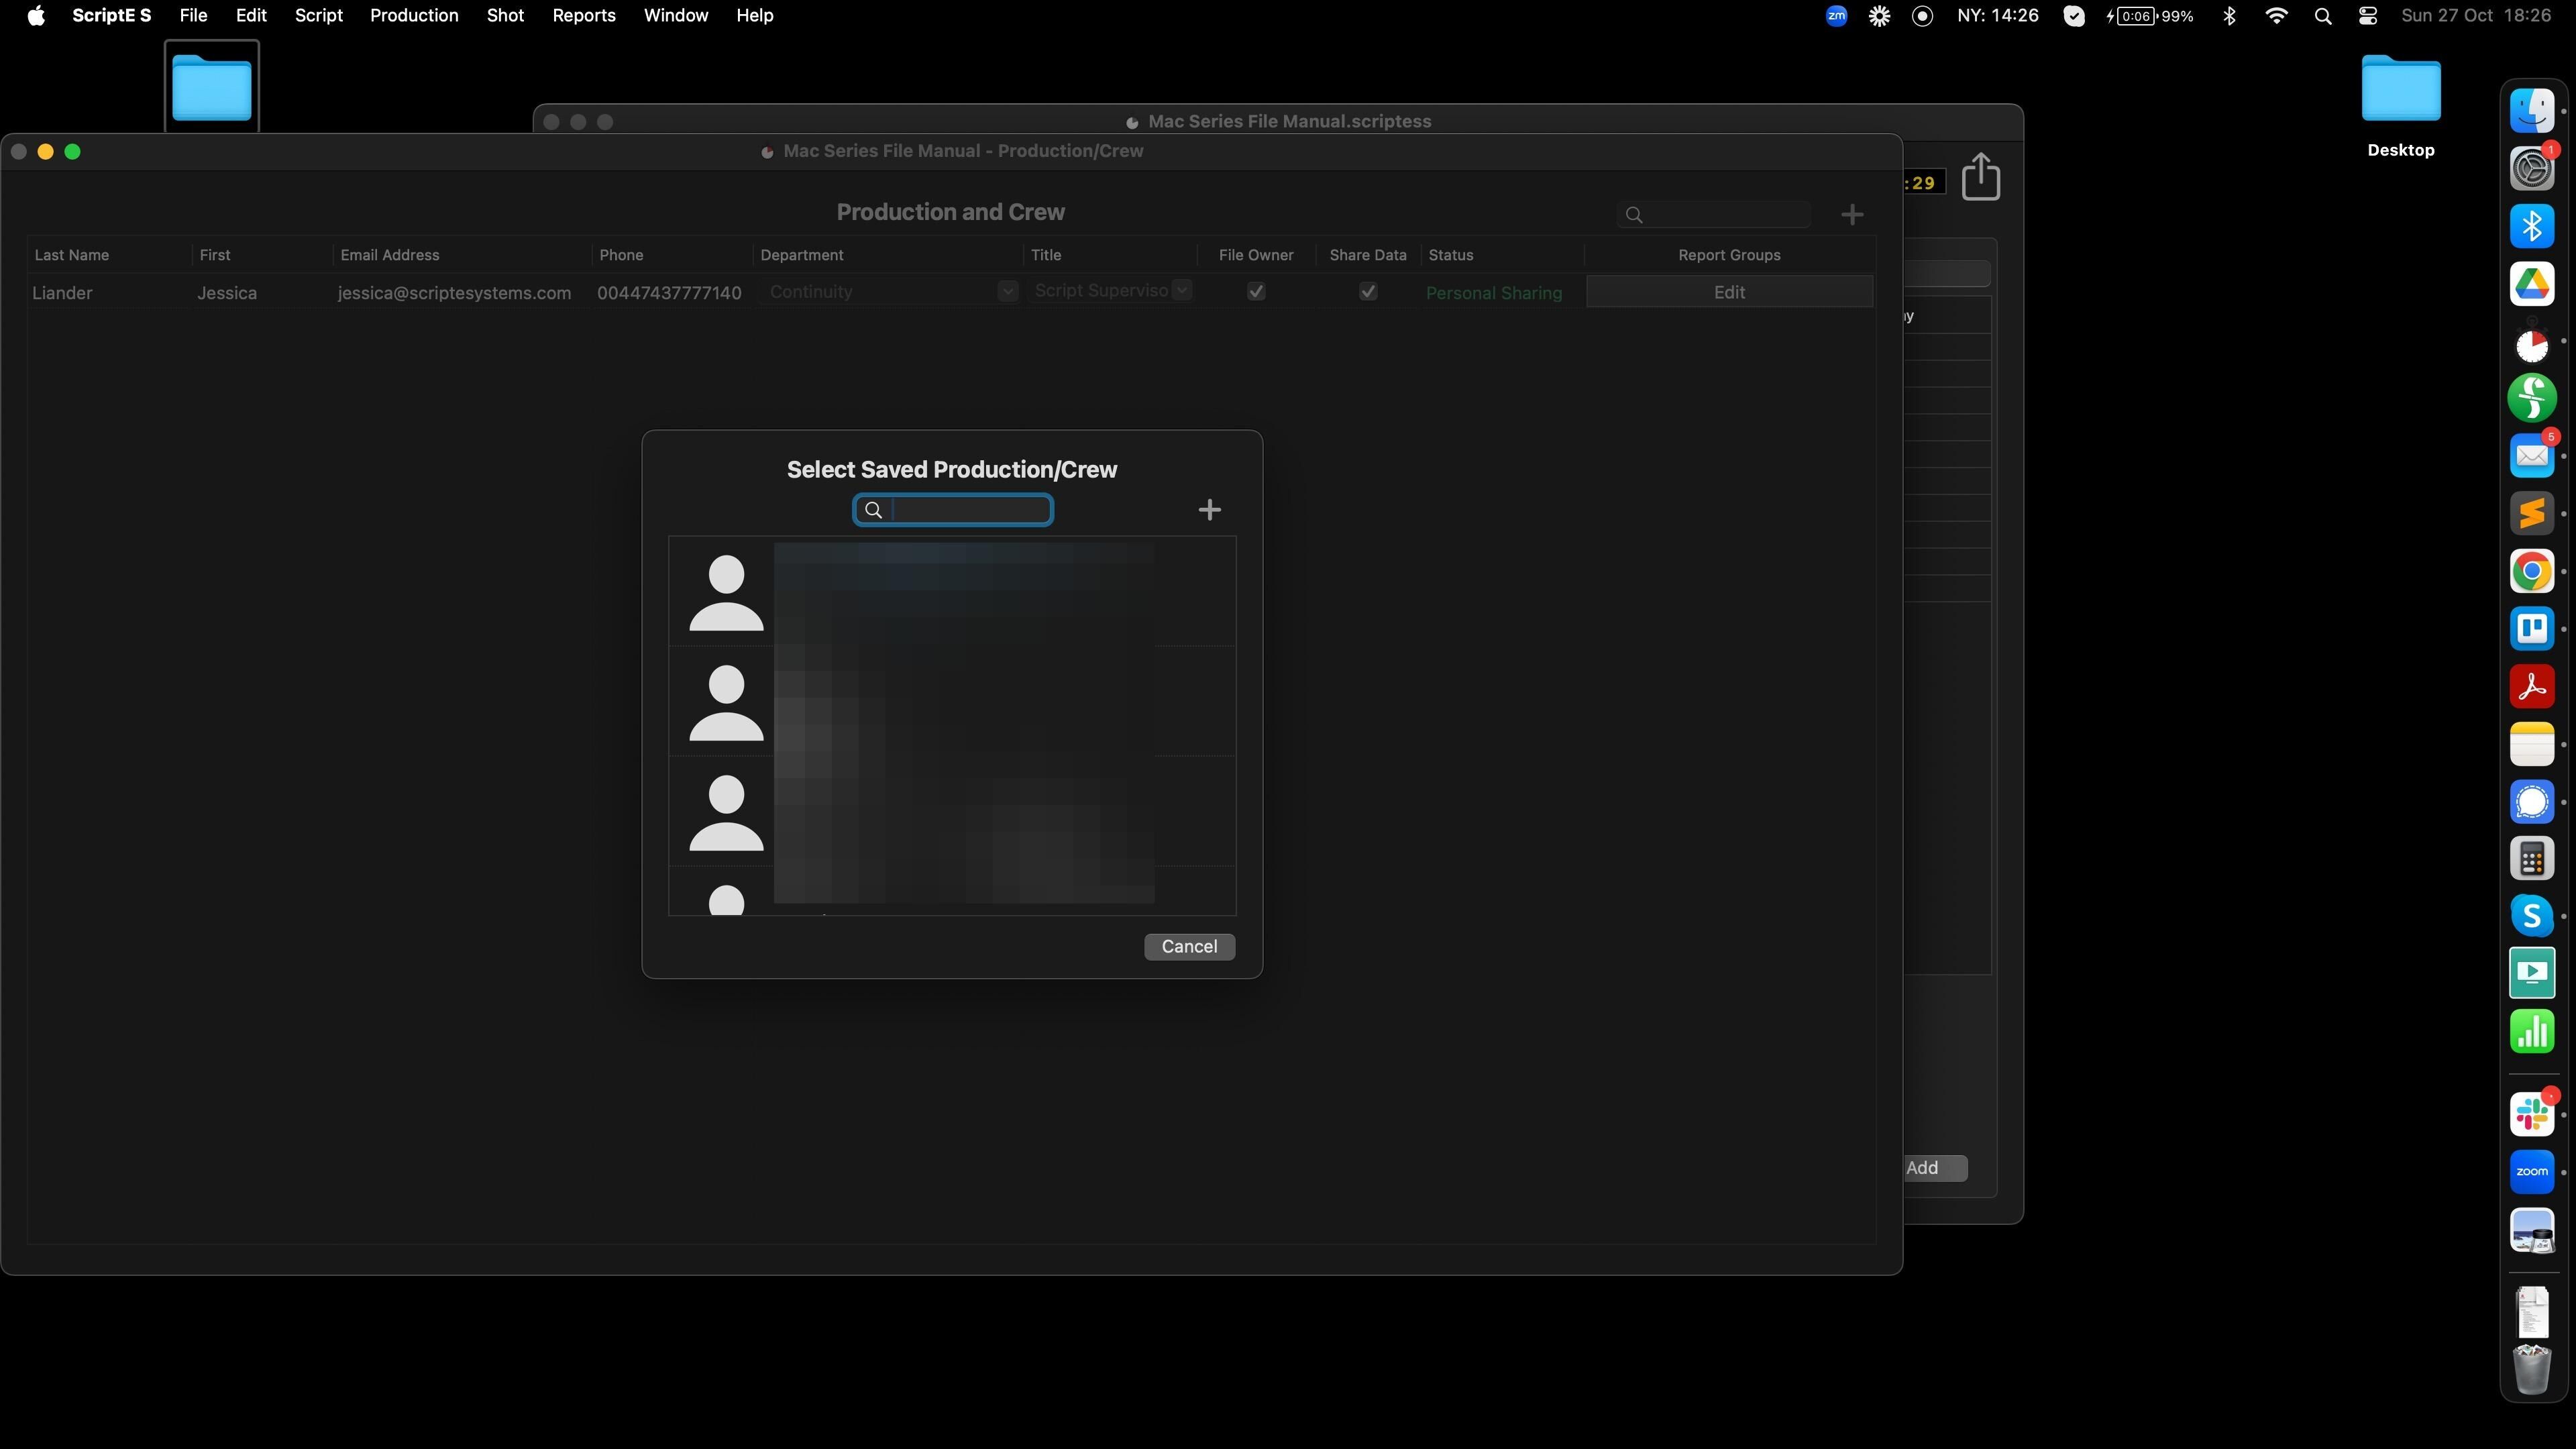
Task: Toggle File Owner checkbox for Jessica
Action: [x=1256, y=292]
